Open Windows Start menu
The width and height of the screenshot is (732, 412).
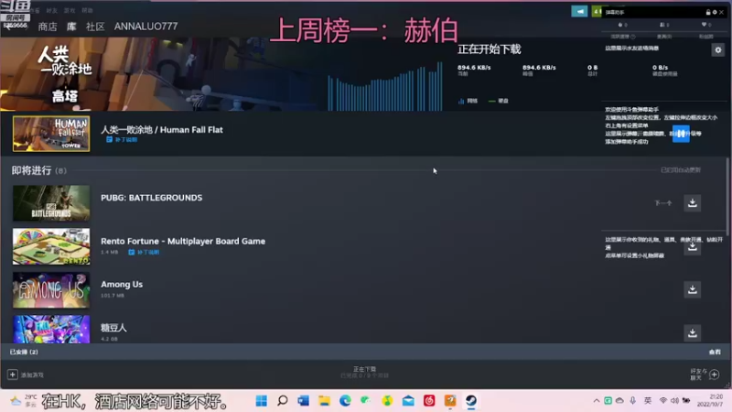pos(262,400)
